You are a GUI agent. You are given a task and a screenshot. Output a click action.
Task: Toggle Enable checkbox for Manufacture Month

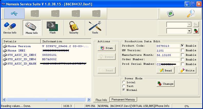coord(182,55)
